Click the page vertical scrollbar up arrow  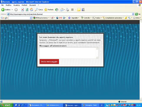click(x=141, y=21)
